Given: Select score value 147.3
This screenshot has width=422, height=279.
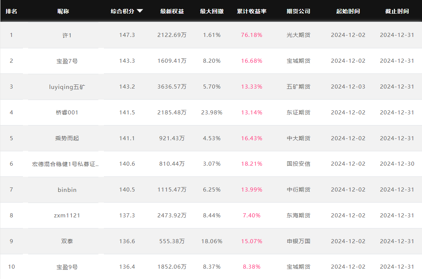Looking at the screenshot, I should (x=127, y=35).
